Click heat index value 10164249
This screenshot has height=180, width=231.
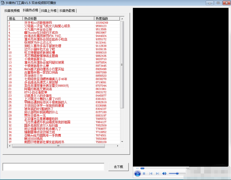point(102,23)
